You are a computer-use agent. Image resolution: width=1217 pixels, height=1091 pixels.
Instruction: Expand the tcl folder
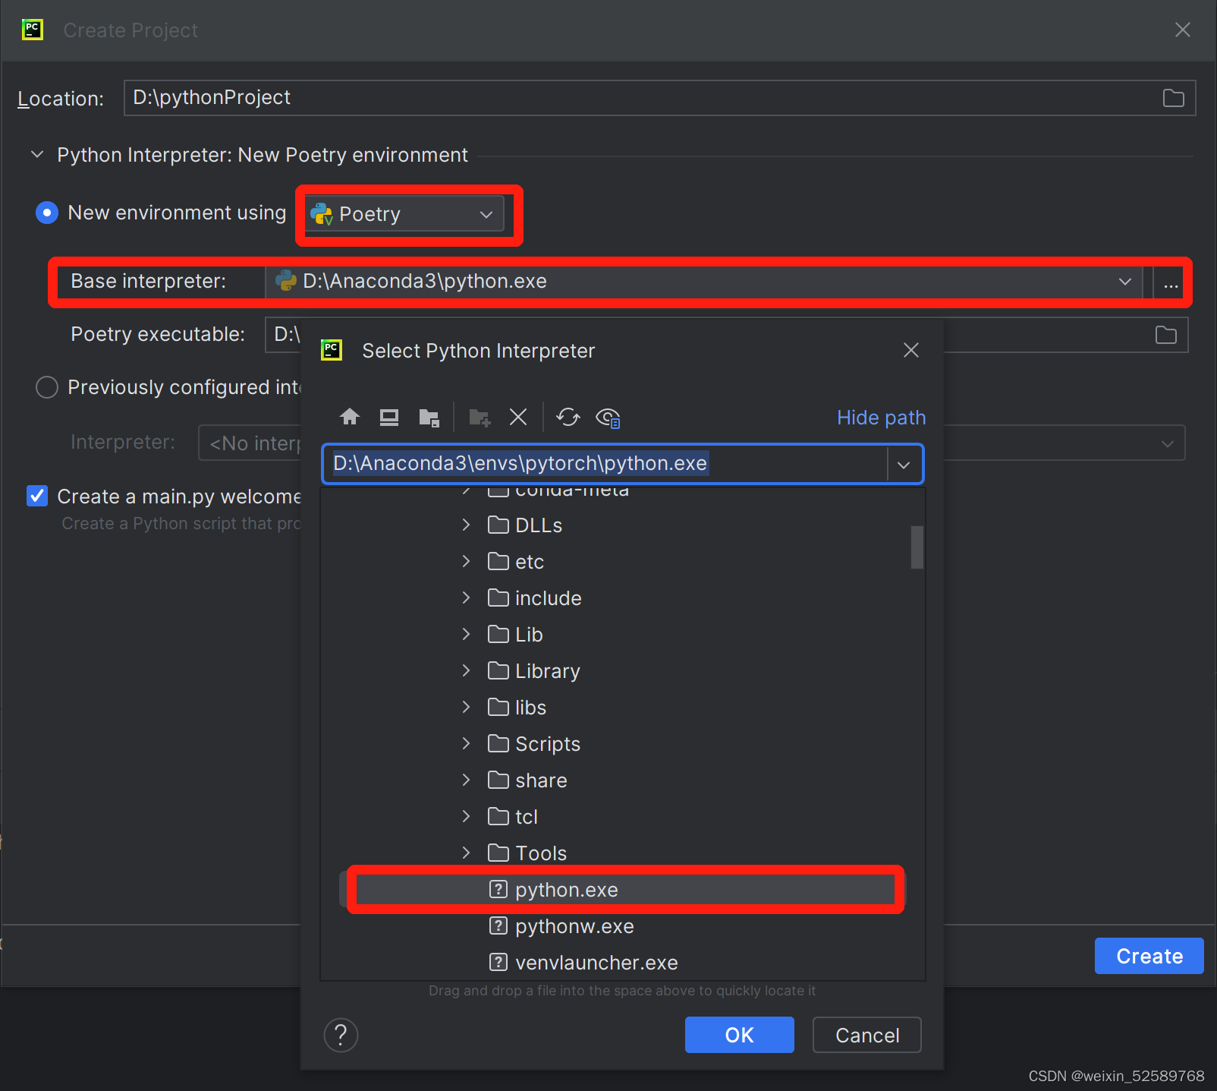click(x=466, y=816)
